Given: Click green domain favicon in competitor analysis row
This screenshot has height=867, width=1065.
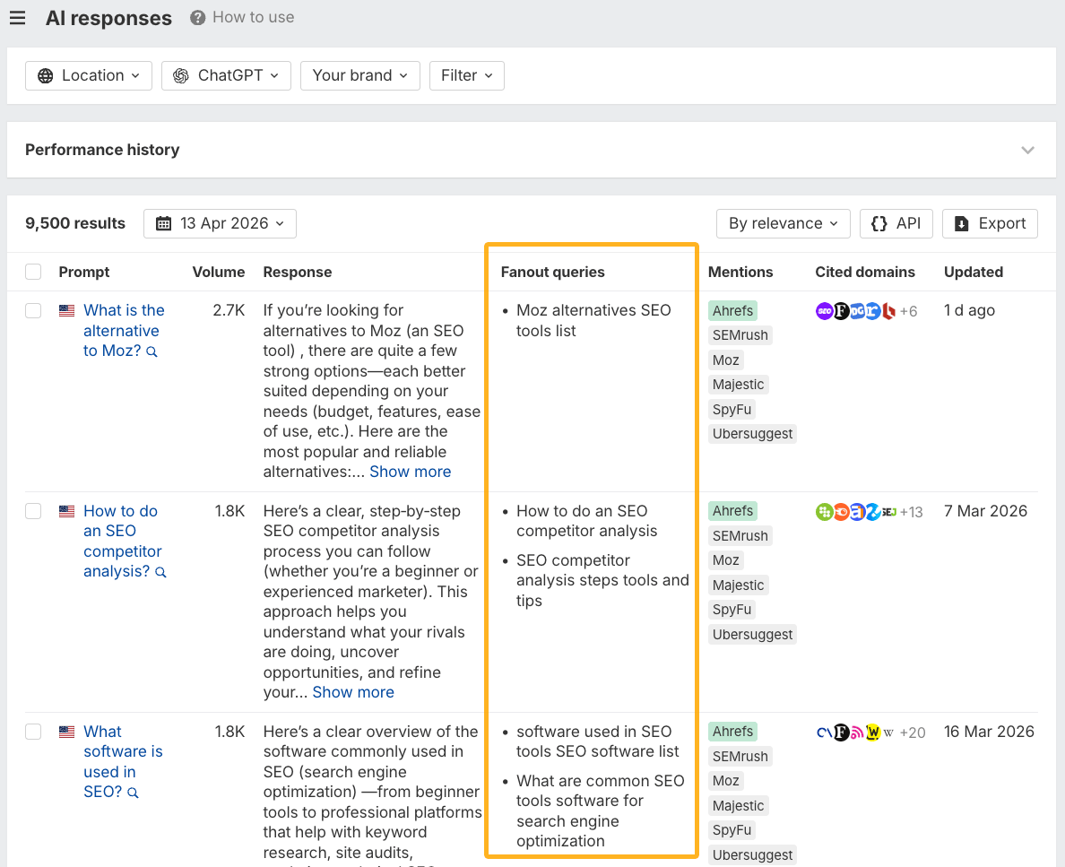Looking at the screenshot, I should [824, 512].
